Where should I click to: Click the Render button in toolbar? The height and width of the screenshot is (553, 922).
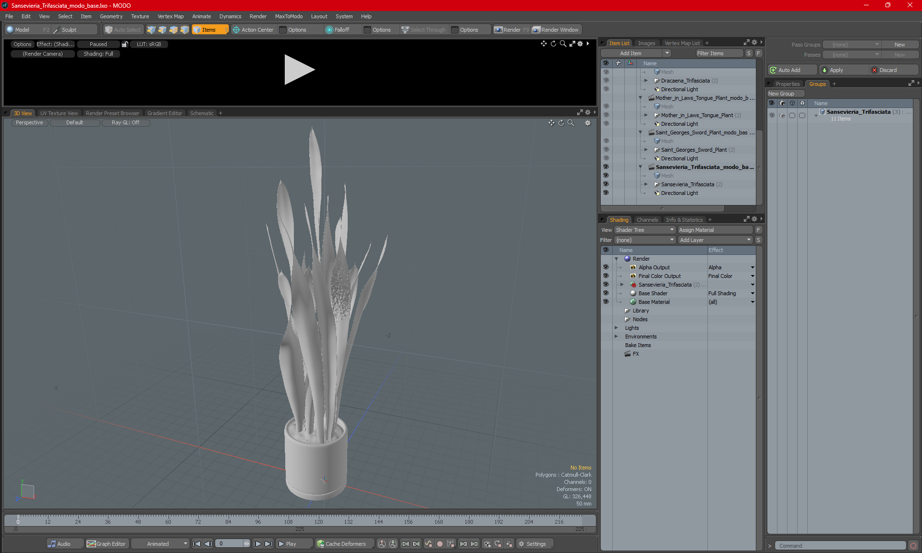[514, 29]
